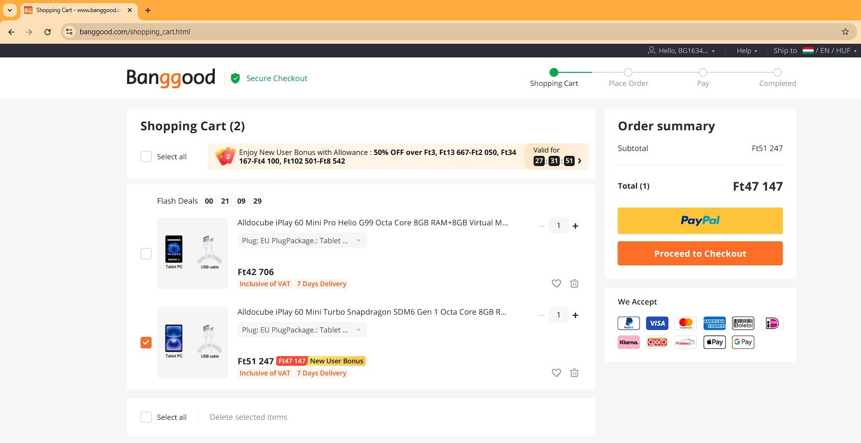Click the quantity field of iPlay 60 Mini Turbo
This screenshot has height=443, width=861.
pyautogui.click(x=559, y=315)
